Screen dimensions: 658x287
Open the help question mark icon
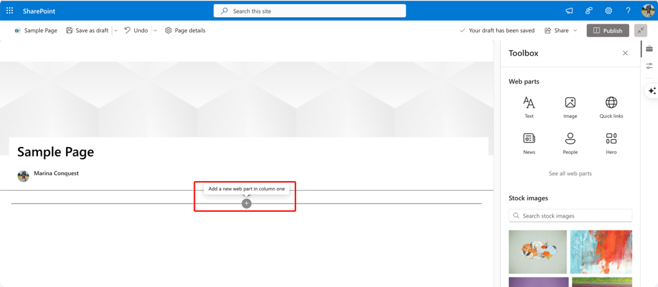pos(628,11)
